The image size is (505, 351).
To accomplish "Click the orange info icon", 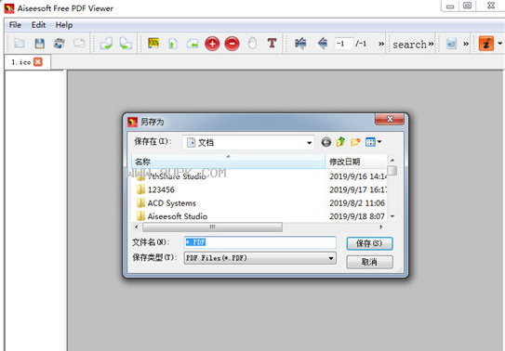I will pos(486,44).
